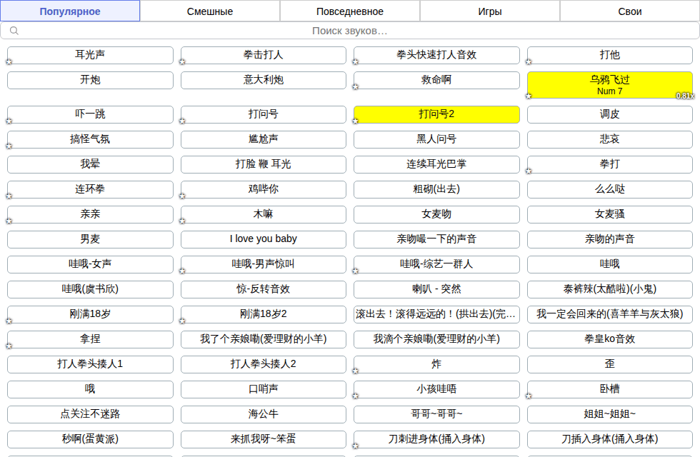Play the I love you baby sound
Viewport: 700px width, 457px height.
pyautogui.click(x=264, y=239)
